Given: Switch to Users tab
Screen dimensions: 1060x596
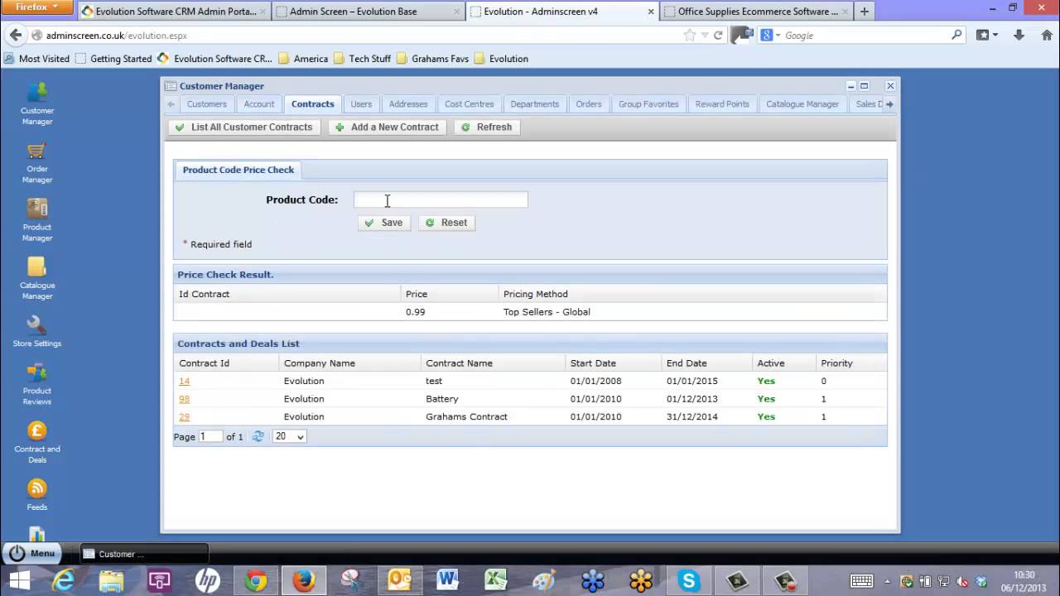Looking at the screenshot, I should click(361, 104).
